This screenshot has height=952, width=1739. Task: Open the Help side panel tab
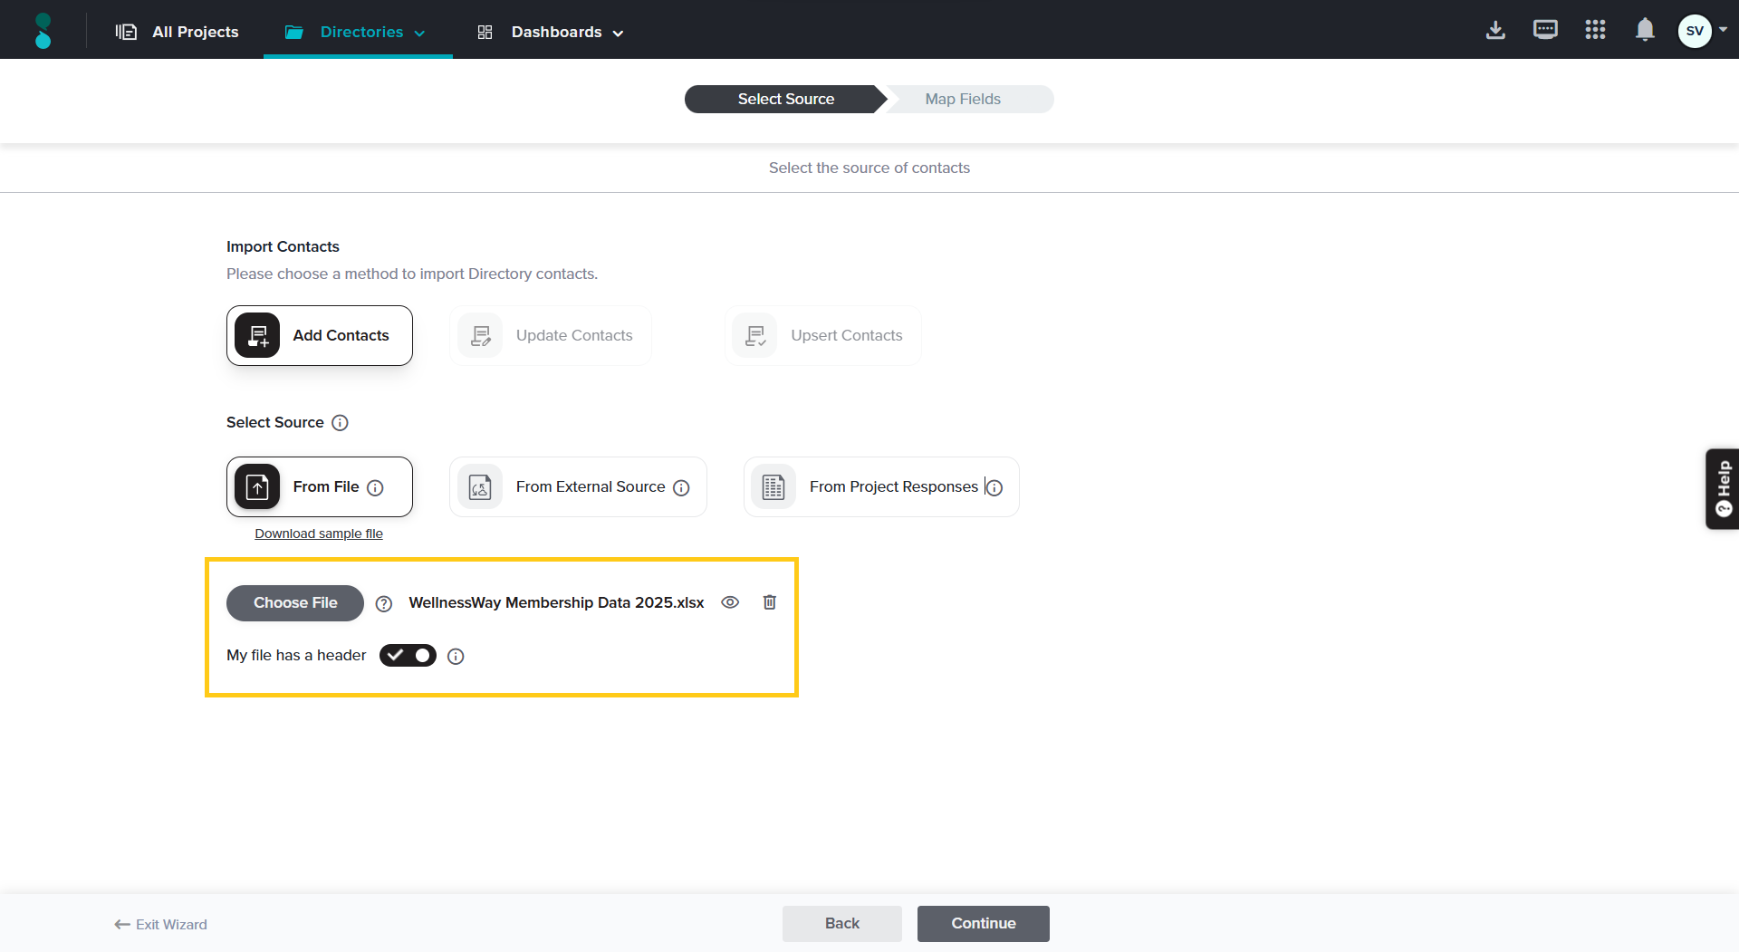pos(1722,489)
